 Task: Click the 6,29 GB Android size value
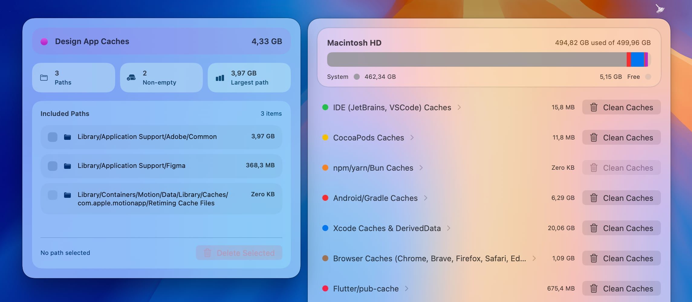click(x=563, y=198)
